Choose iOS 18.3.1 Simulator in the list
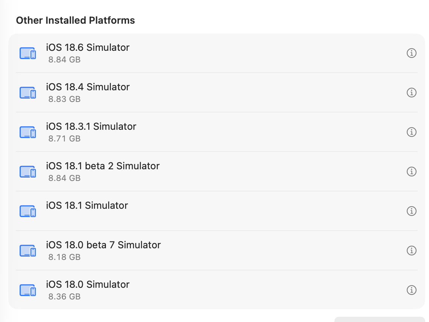 tap(91, 127)
